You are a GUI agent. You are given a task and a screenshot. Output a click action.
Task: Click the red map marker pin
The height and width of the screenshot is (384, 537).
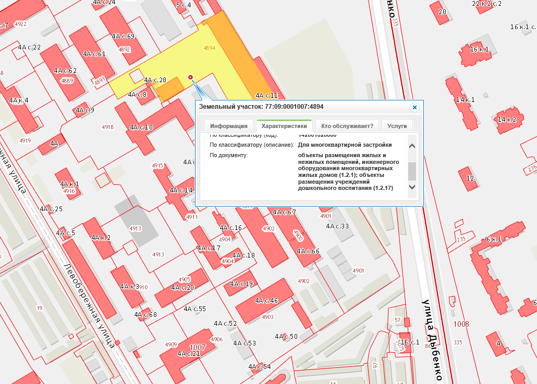(x=190, y=78)
